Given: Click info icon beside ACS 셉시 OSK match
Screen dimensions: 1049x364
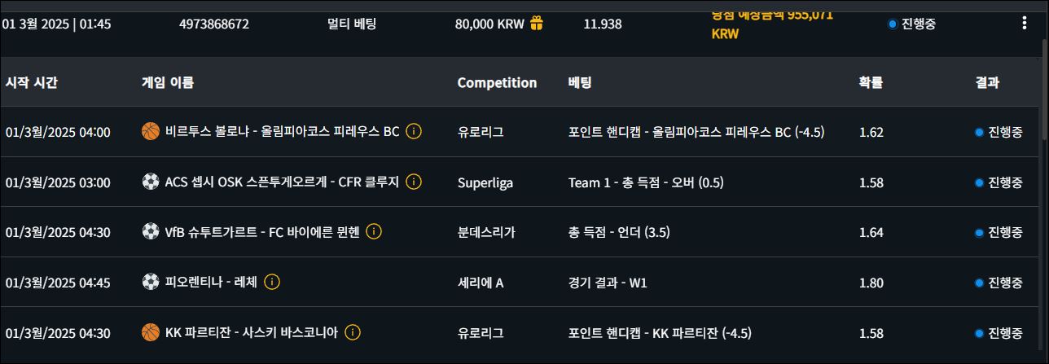Looking at the screenshot, I should tap(414, 182).
